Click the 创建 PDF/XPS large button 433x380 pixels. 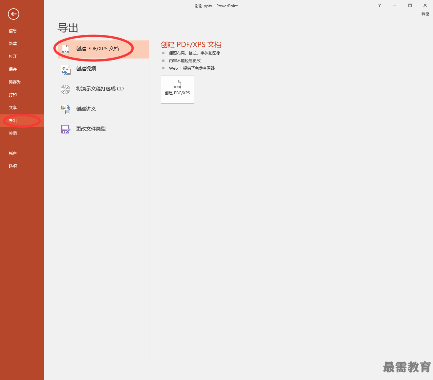click(x=177, y=89)
